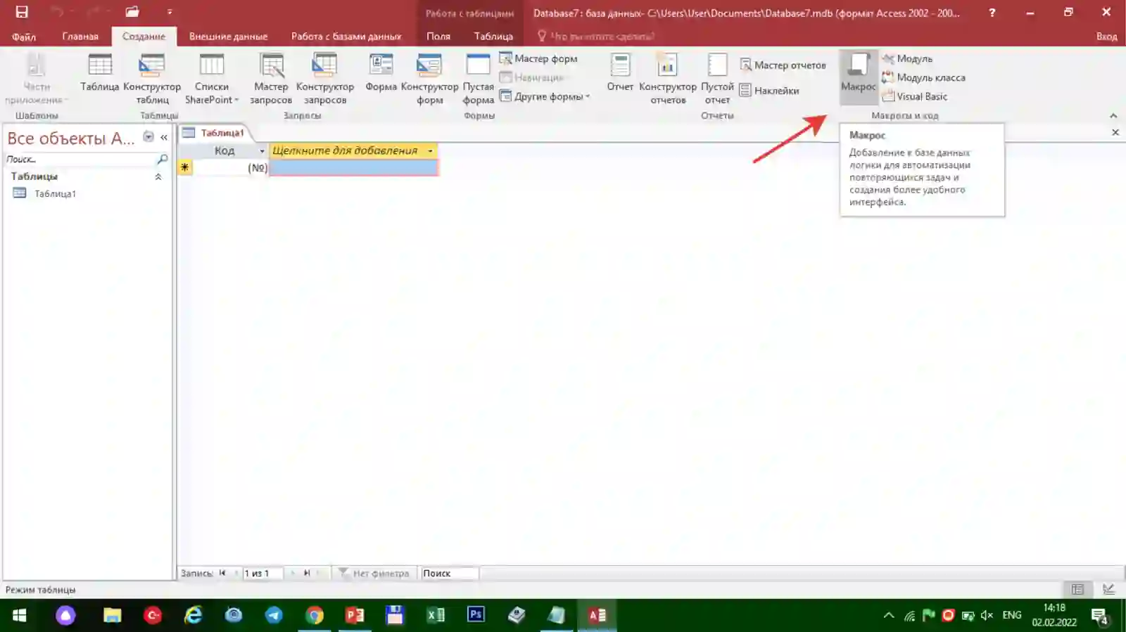The width and height of the screenshot is (1126, 632).
Task: Create a blank form (Пустая форма)
Action: 478,79
